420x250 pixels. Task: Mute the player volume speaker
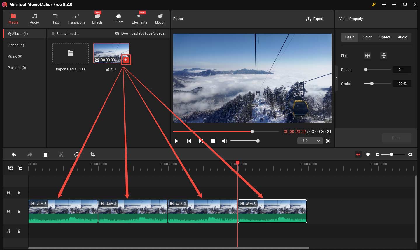225,141
